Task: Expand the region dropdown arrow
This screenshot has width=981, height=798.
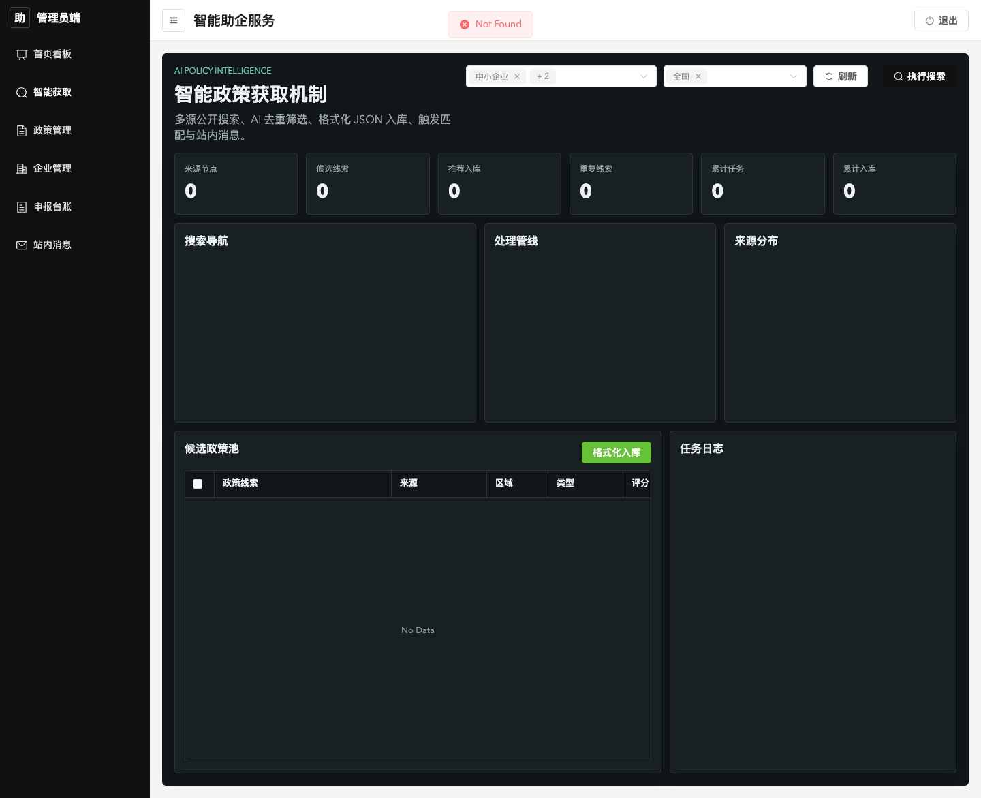Action: [794, 76]
